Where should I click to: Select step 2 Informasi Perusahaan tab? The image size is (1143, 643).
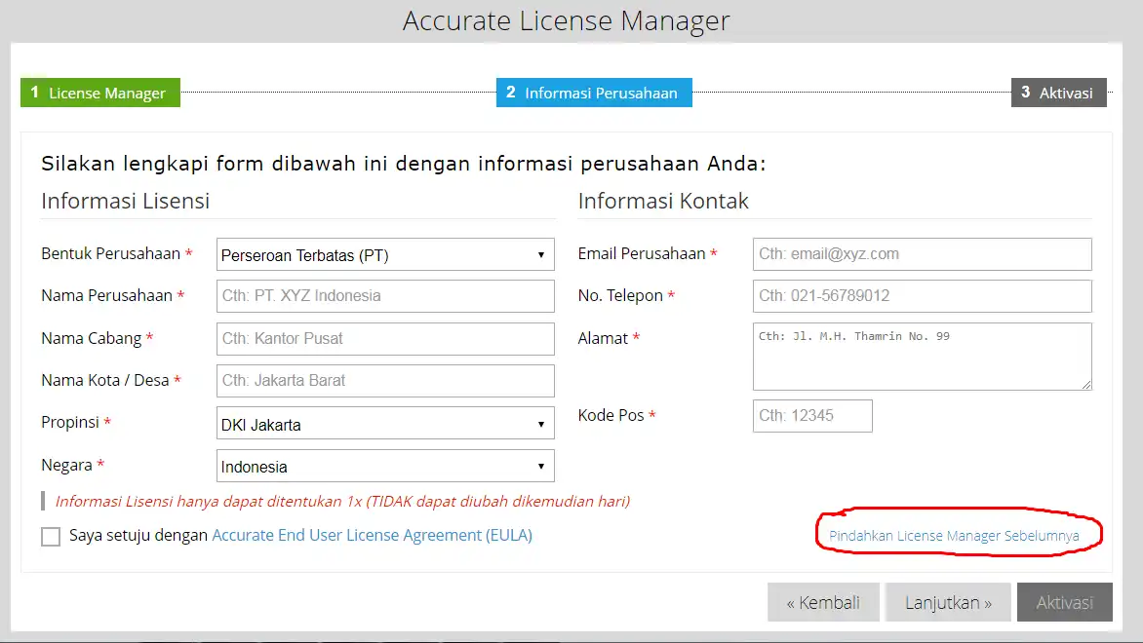[x=594, y=93]
